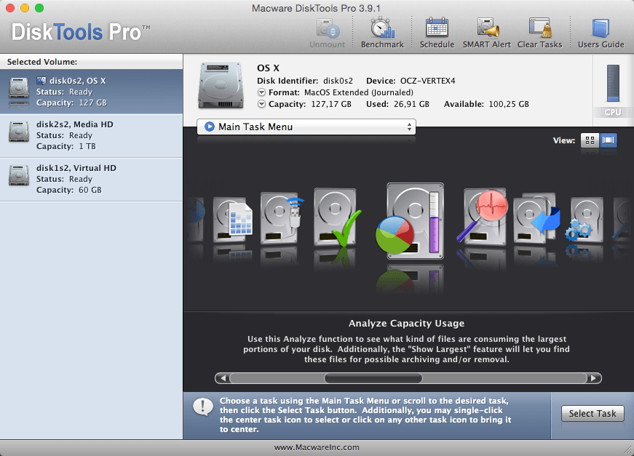
Task: Click the exclamation speech bubble icon
Action: pos(203,407)
